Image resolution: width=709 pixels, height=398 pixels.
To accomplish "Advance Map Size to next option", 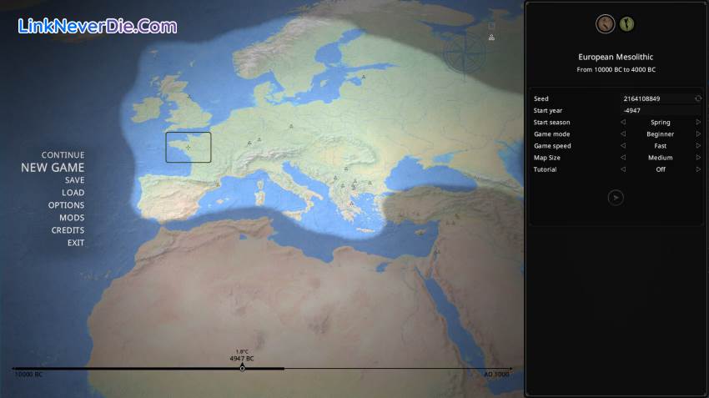I will coord(698,158).
